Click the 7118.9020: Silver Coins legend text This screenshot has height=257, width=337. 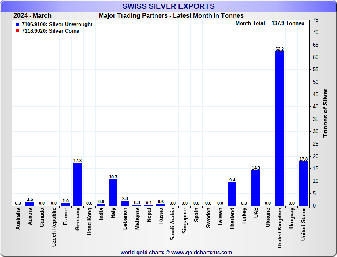pyautogui.click(x=50, y=31)
